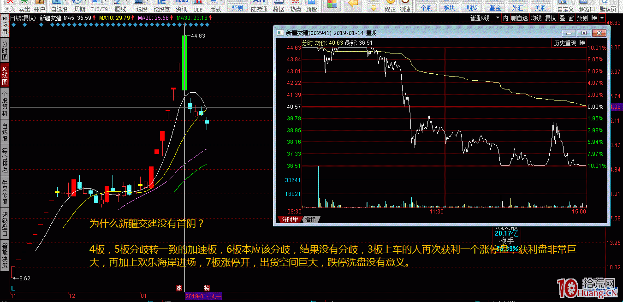This screenshot has width=623, height=302.
Task: Switch to the 智能决策 sidebar tab
Action: (x=5, y=256)
